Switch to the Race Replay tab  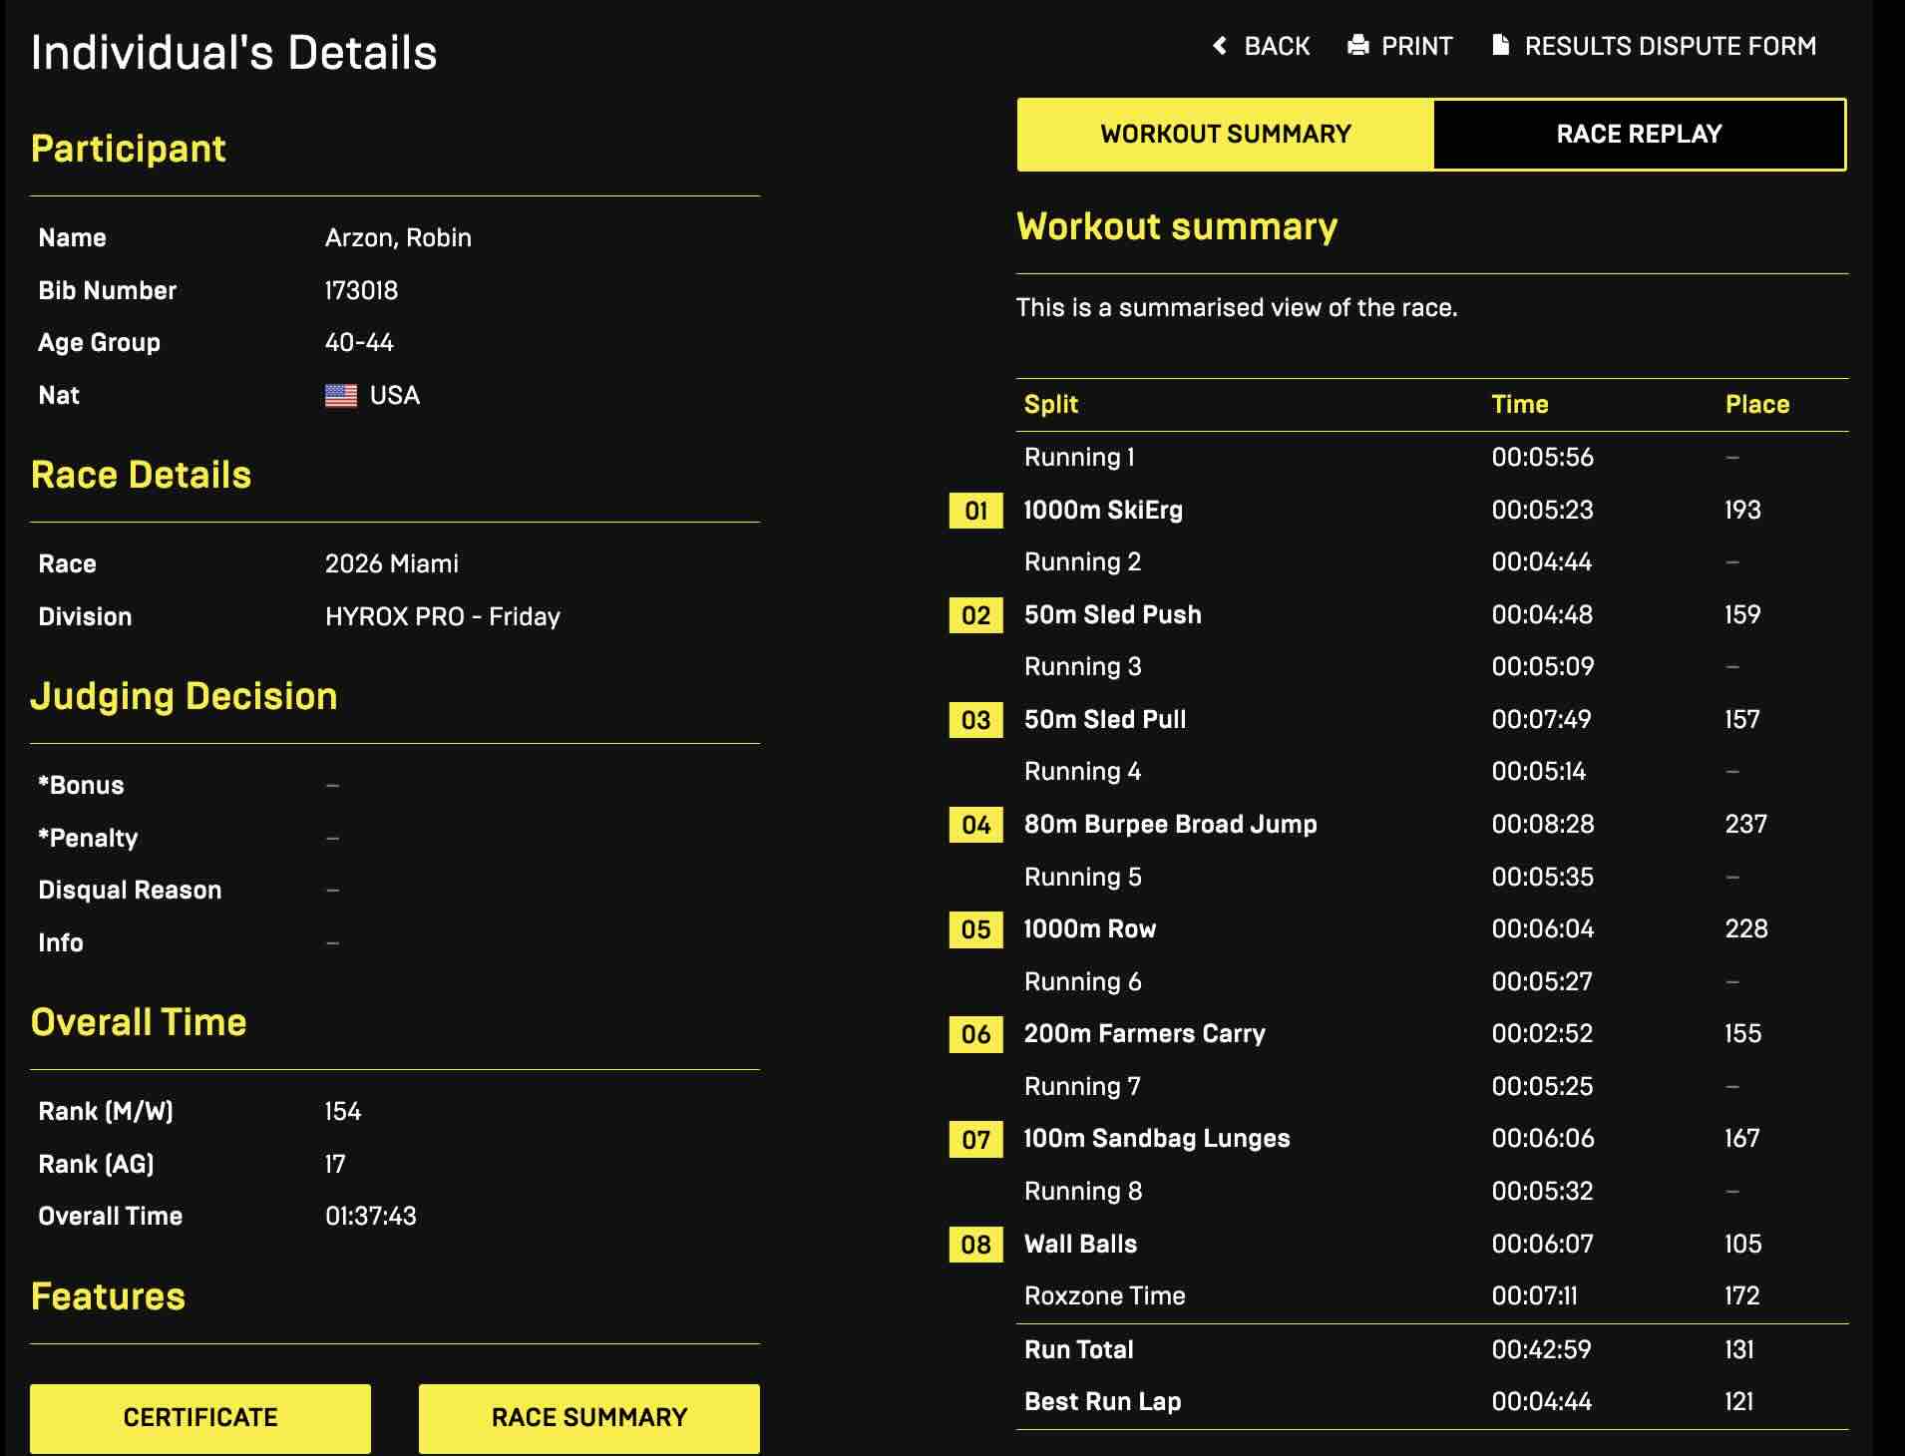(1639, 135)
